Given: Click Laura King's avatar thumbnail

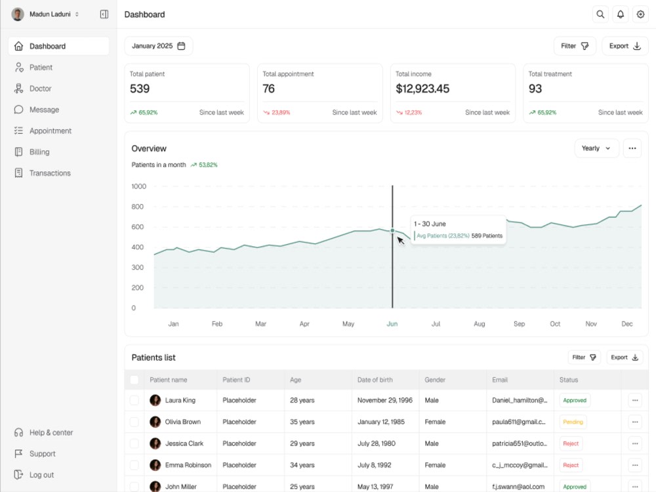Looking at the screenshot, I should pos(155,400).
